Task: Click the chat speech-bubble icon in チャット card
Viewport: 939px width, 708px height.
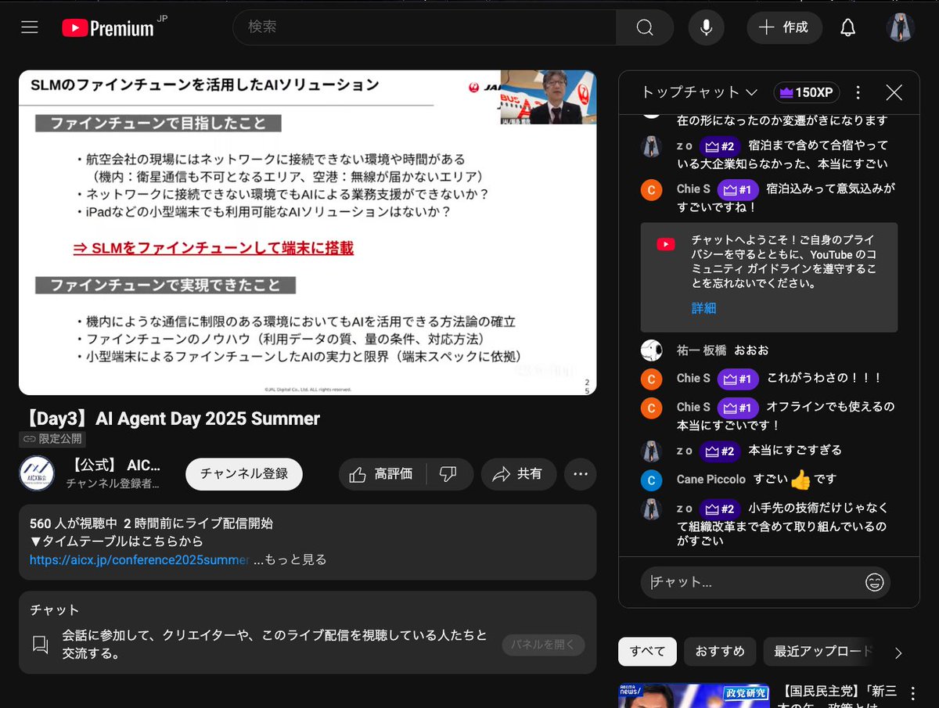Action: click(41, 645)
